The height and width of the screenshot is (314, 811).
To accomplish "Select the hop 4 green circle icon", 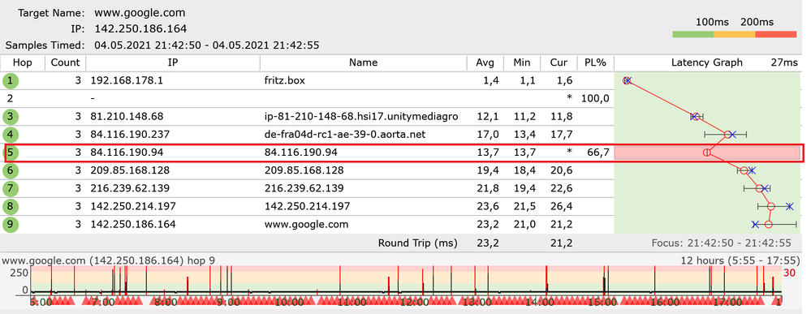I will point(10,135).
